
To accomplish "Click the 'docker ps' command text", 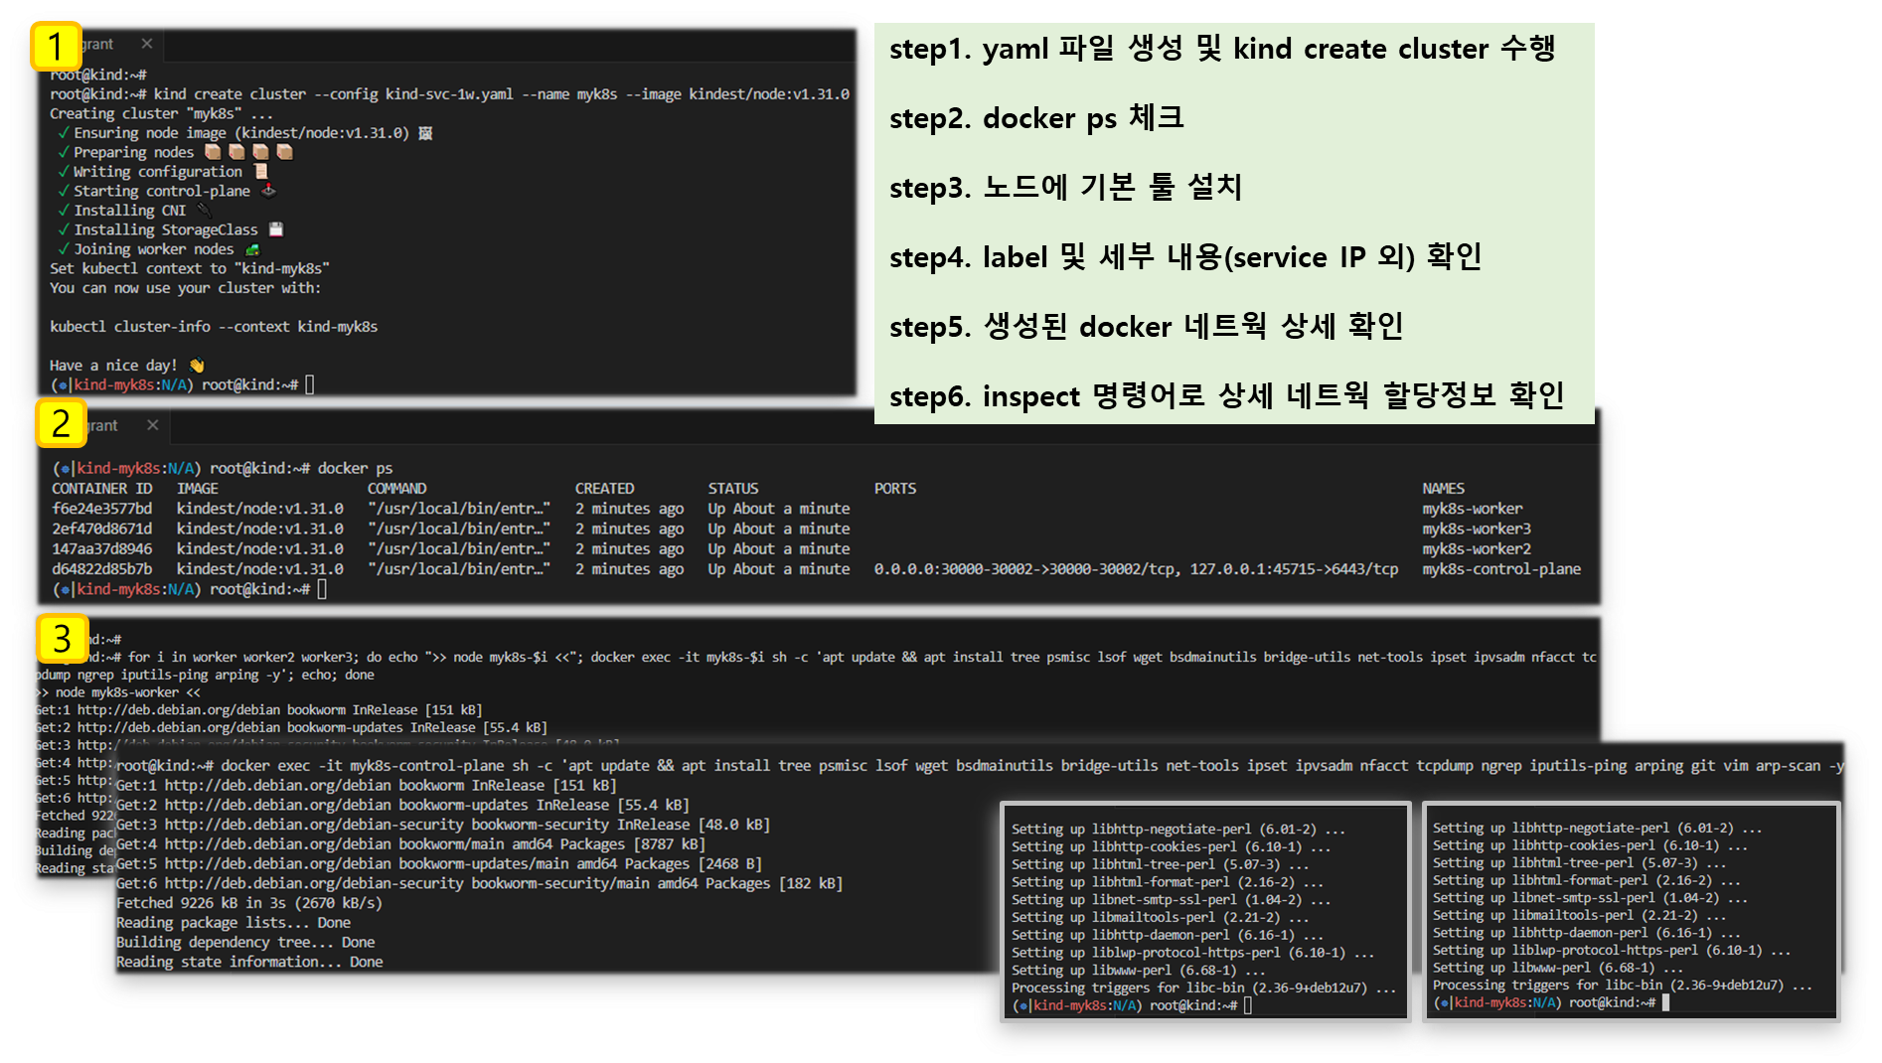I will (355, 468).
